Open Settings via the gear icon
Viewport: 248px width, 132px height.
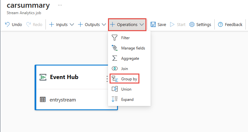(x=192, y=24)
